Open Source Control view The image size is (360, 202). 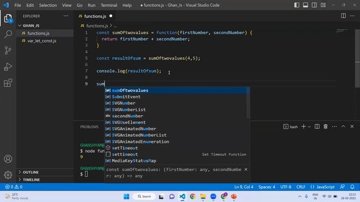8,50
